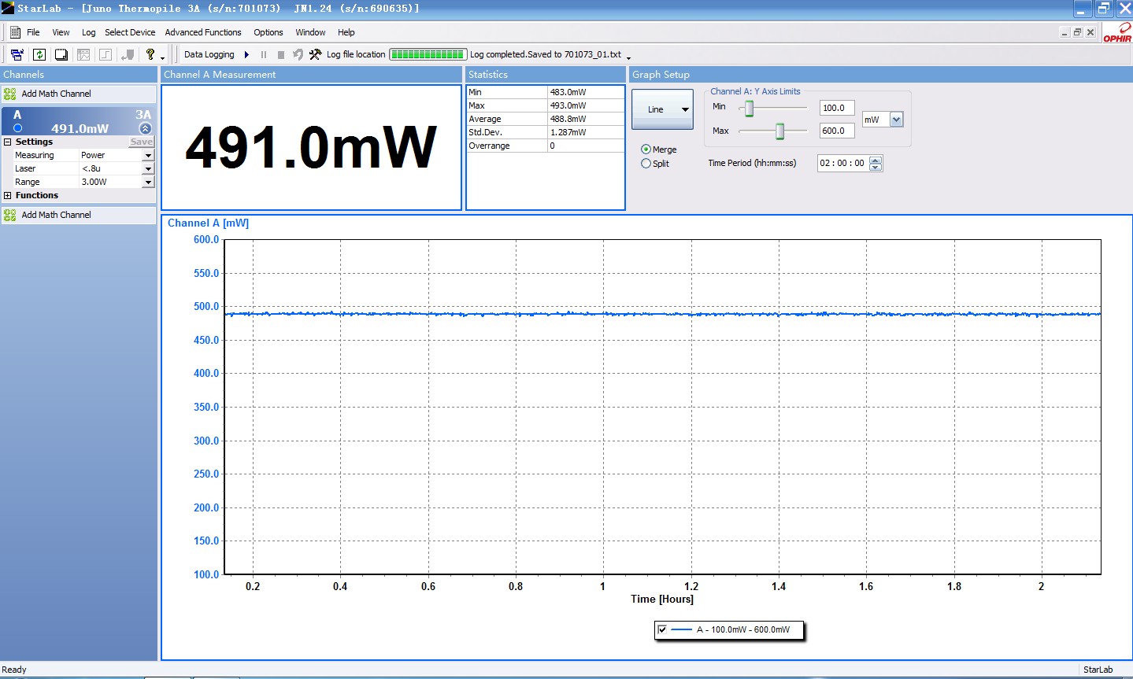The width and height of the screenshot is (1133, 679).
Task: Expand the Functions tree section
Action: click(8, 196)
